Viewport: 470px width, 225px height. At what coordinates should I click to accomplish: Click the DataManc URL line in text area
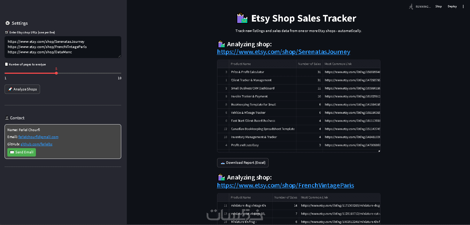point(40,52)
